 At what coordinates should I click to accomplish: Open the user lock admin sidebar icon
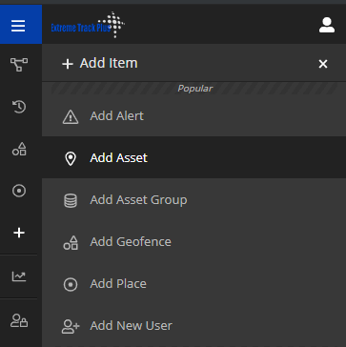click(19, 320)
